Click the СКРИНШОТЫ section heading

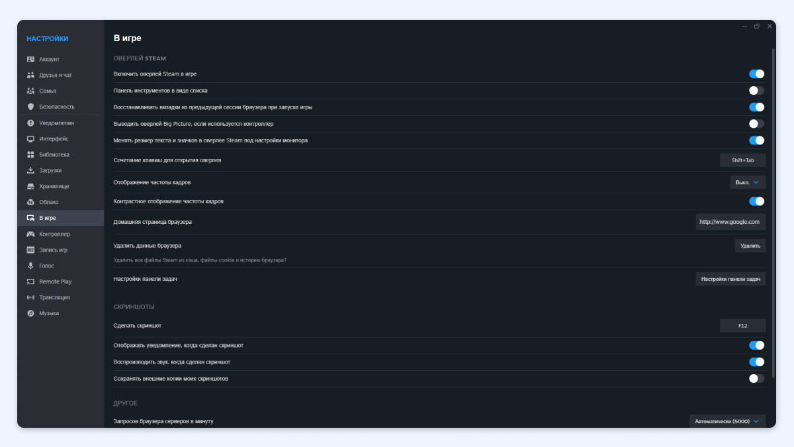[x=134, y=307]
